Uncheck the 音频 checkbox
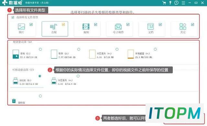207x126 pixels. pyautogui.click(x=63, y=24)
